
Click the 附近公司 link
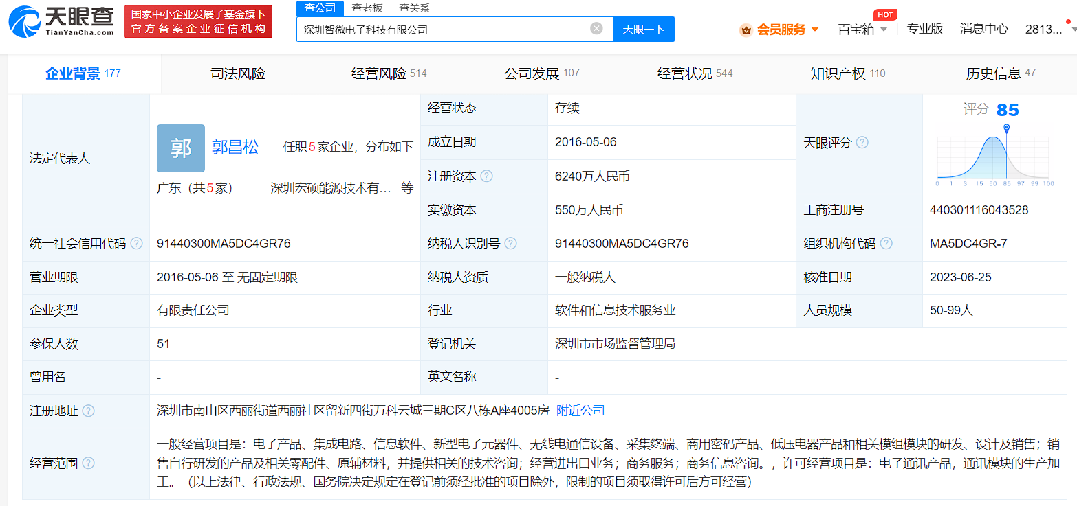click(580, 411)
